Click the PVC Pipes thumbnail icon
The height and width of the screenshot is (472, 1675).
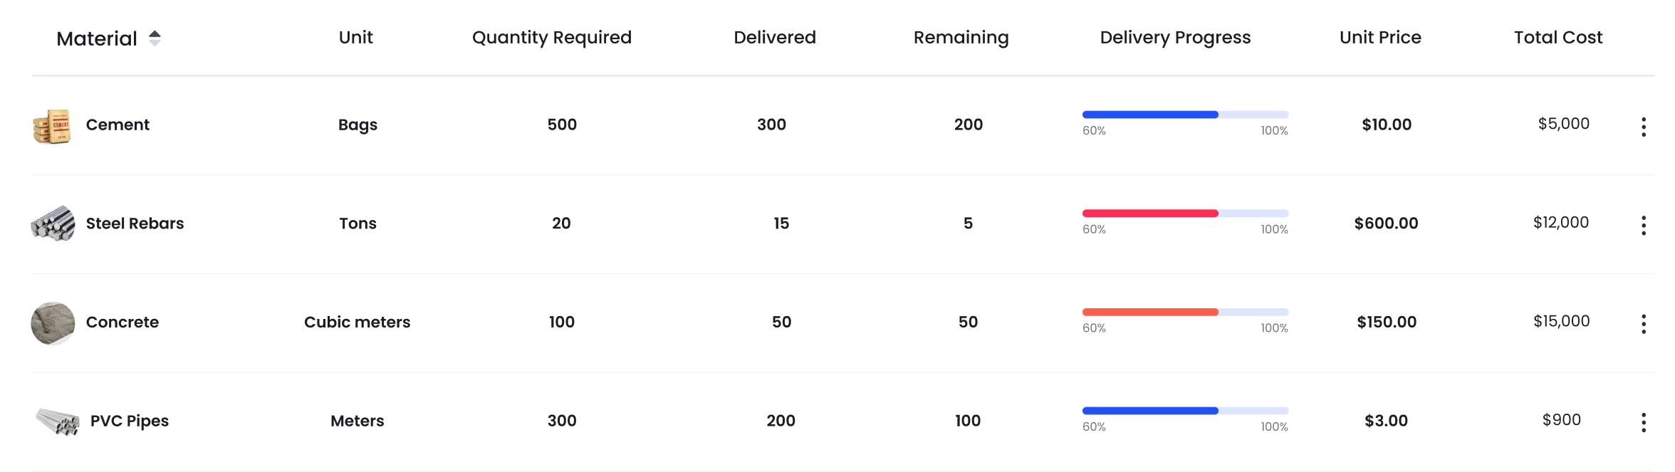(58, 421)
